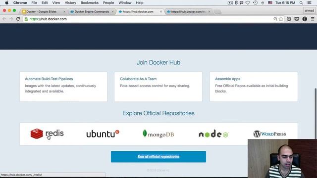The width and height of the screenshot is (317, 178).
Task: Open the node official repository logo
Action: tap(213, 134)
